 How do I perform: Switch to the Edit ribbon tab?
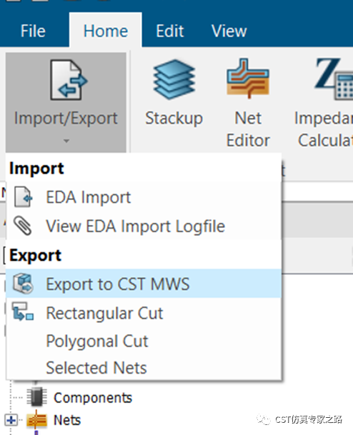(169, 31)
